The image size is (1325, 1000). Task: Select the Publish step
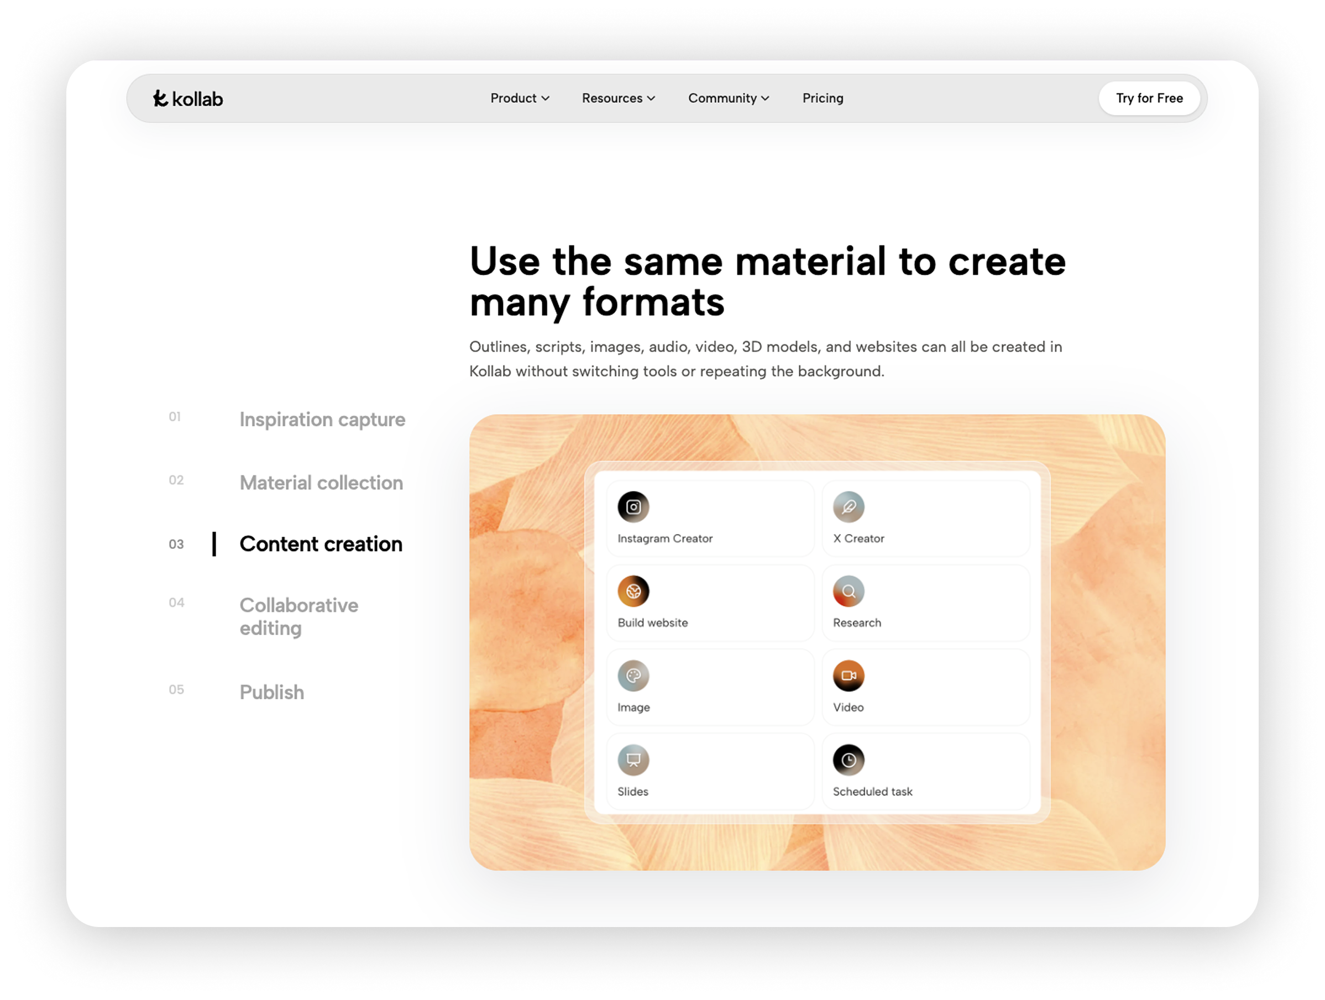click(x=272, y=692)
